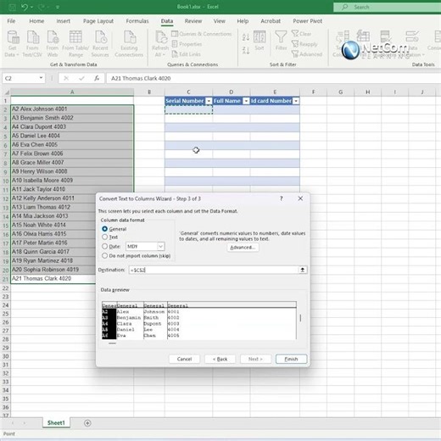Open the MDY date format dropdown
Viewport: 441px width, 441px height.
click(160, 246)
